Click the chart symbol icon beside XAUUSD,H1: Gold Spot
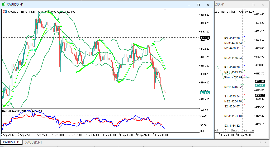 click(5, 12)
